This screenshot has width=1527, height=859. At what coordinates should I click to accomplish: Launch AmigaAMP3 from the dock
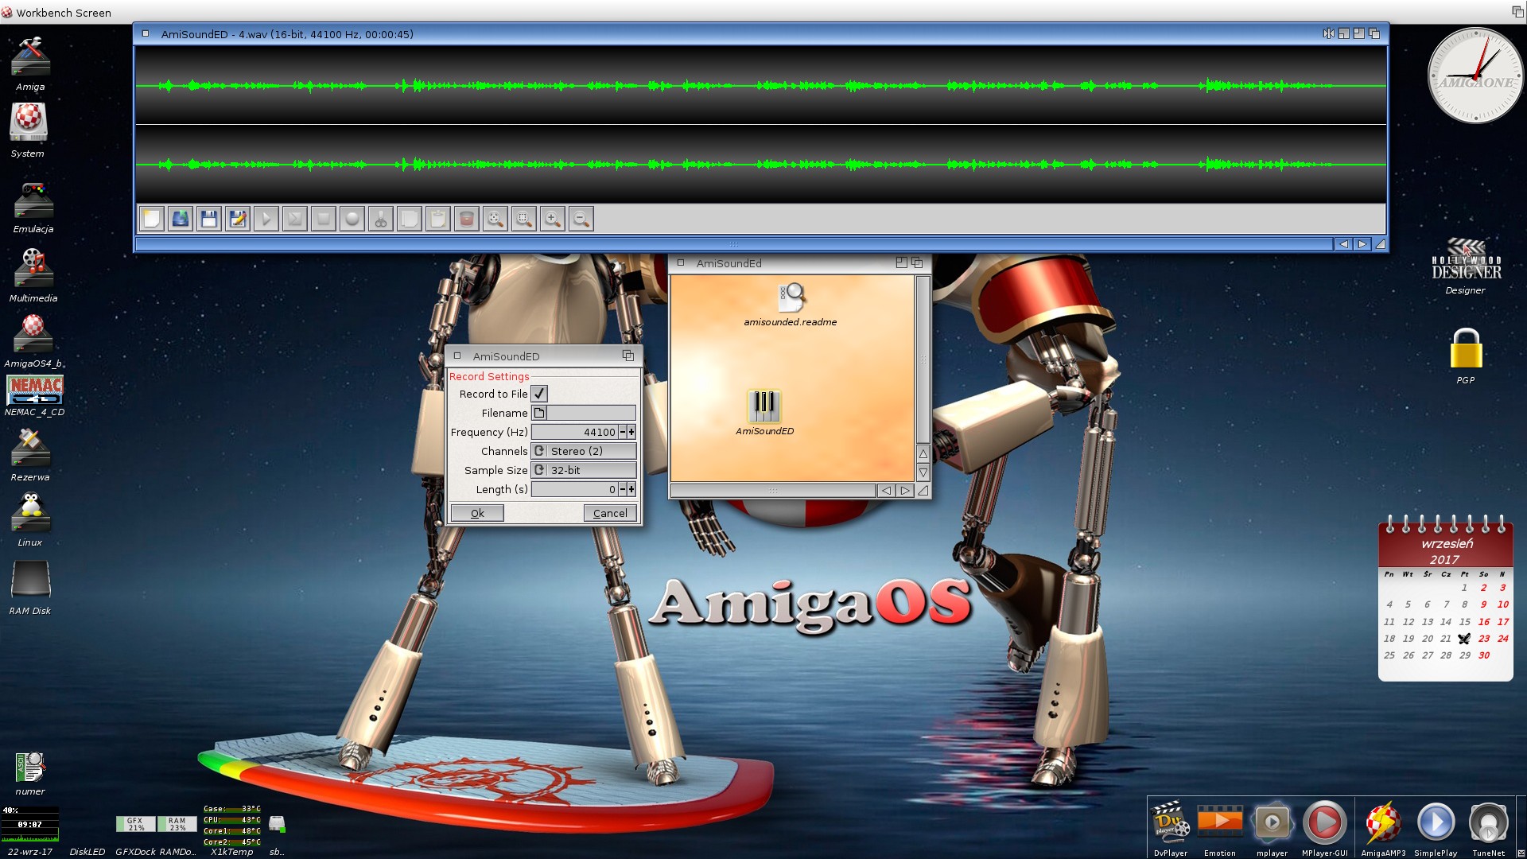1383,829
